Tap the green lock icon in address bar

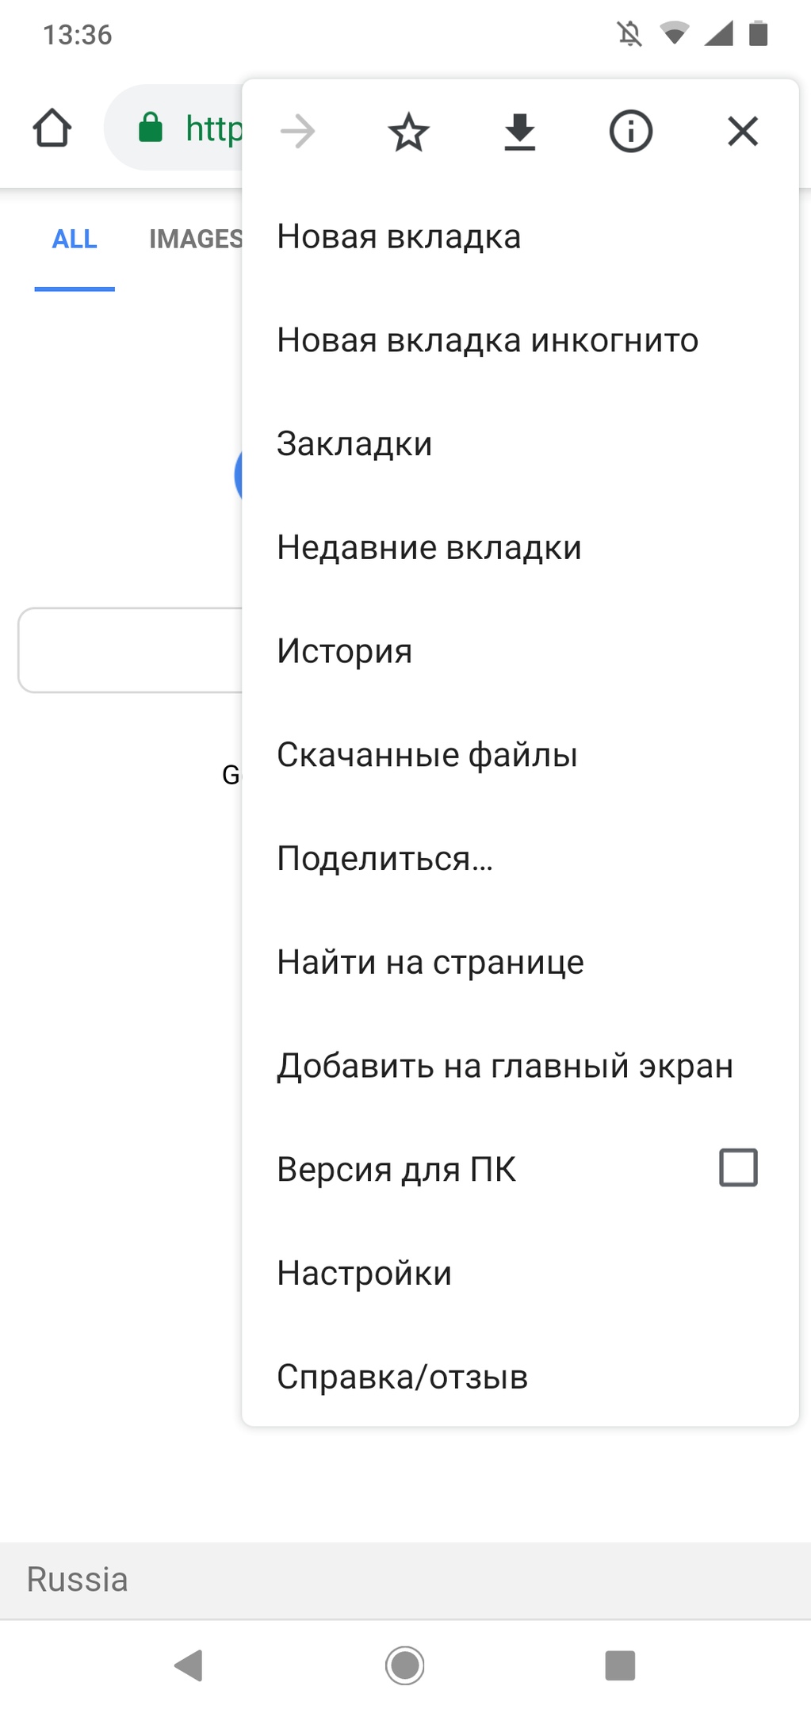pyautogui.click(x=151, y=127)
